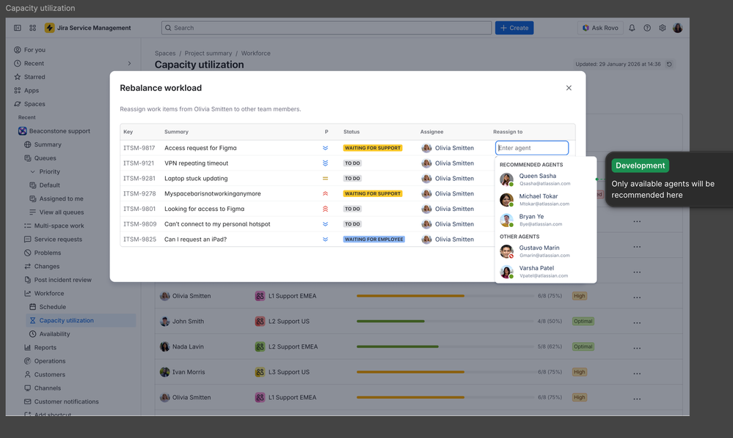This screenshot has width=733, height=438.
Task: Click the Project summary breadcrumb link
Action: [208, 53]
